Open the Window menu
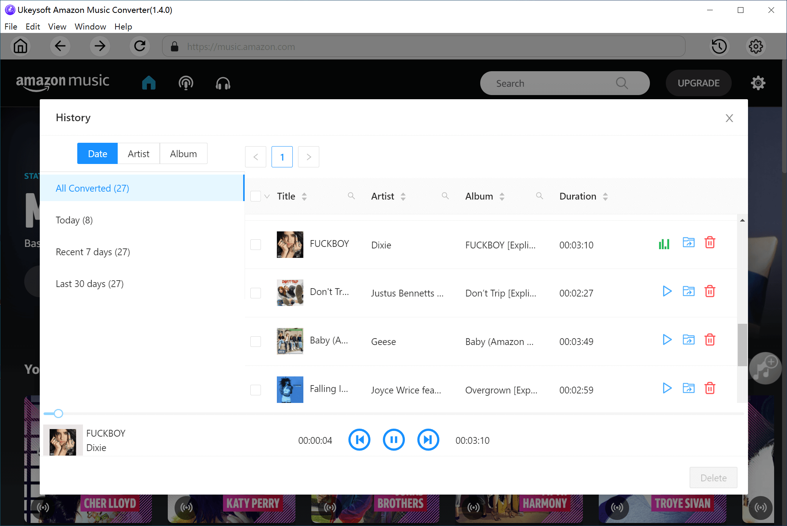 (x=90, y=27)
